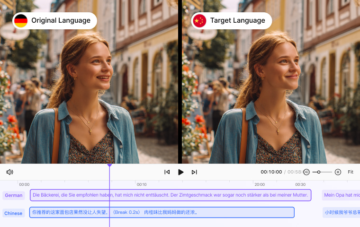Screen dimensions: 360x227
Task: Click the target language video preview
Action: [271, 82]
